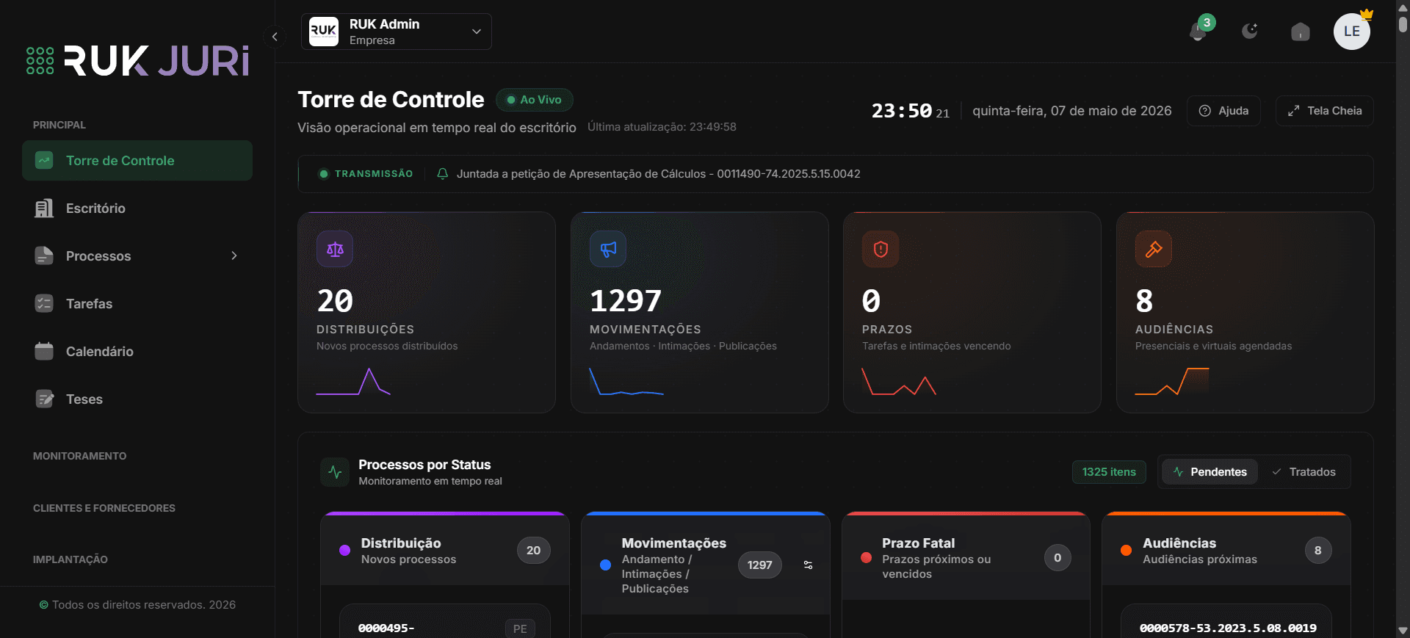Click the home icon in header
The width and height of the screenshot is (1410, 638).
(1301, 32)
